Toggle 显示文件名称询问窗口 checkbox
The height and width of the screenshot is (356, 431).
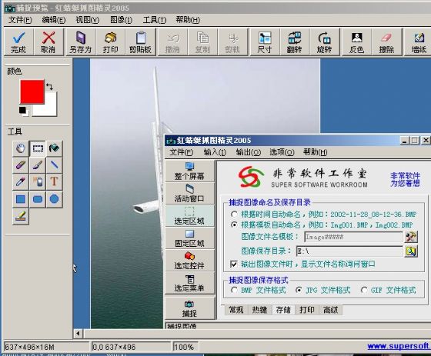click(234, 265)
